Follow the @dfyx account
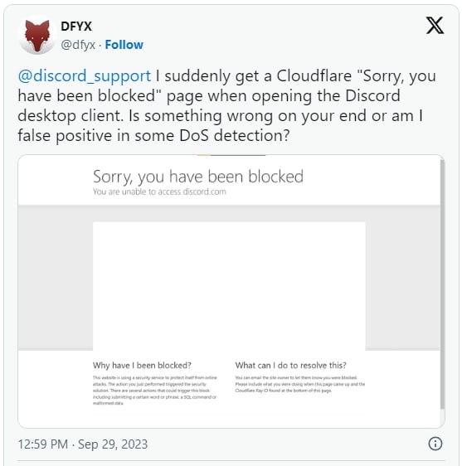Viewport: 462px width, 466px height. point(124,45)
